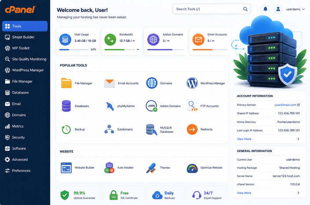Click the Hosting Package value Shared Hosting

tap(289, 168)
